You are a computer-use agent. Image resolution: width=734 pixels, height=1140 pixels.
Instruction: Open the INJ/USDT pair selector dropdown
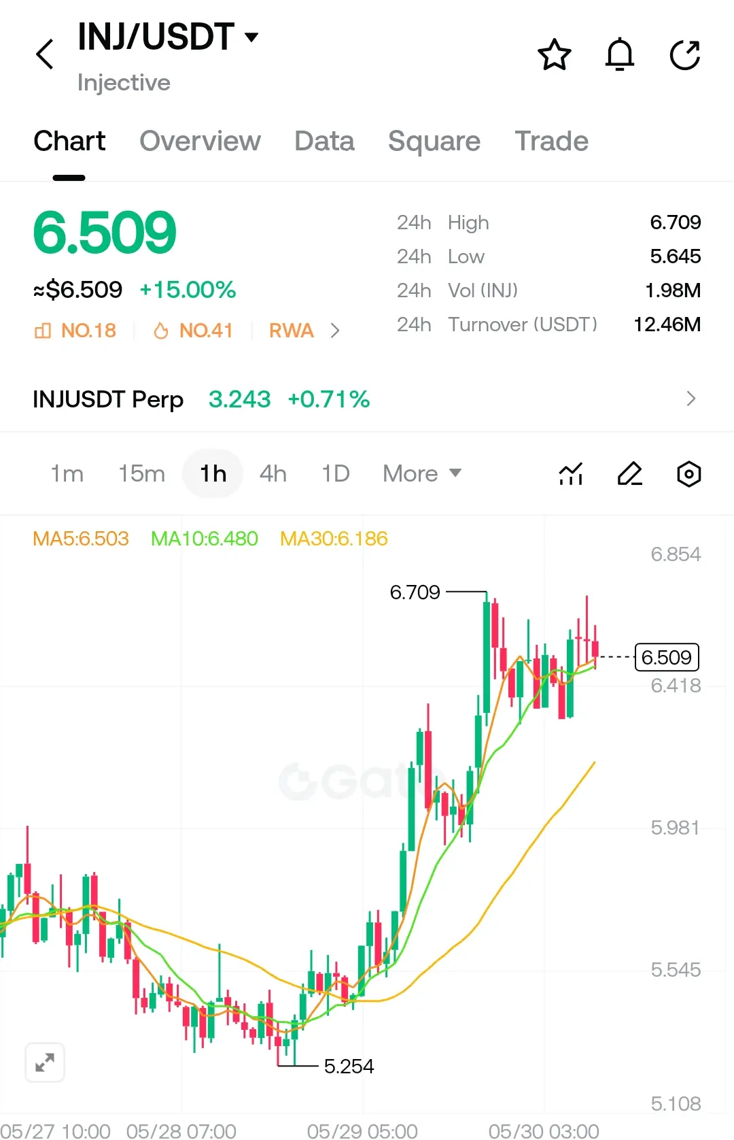(168, 37)
